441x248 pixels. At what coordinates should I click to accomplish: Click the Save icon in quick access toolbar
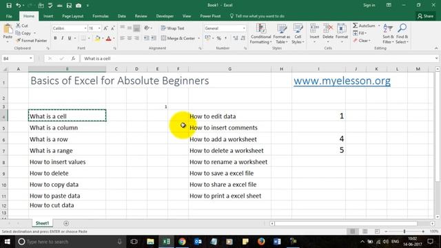pyautogui.click(x=9, y=6)
